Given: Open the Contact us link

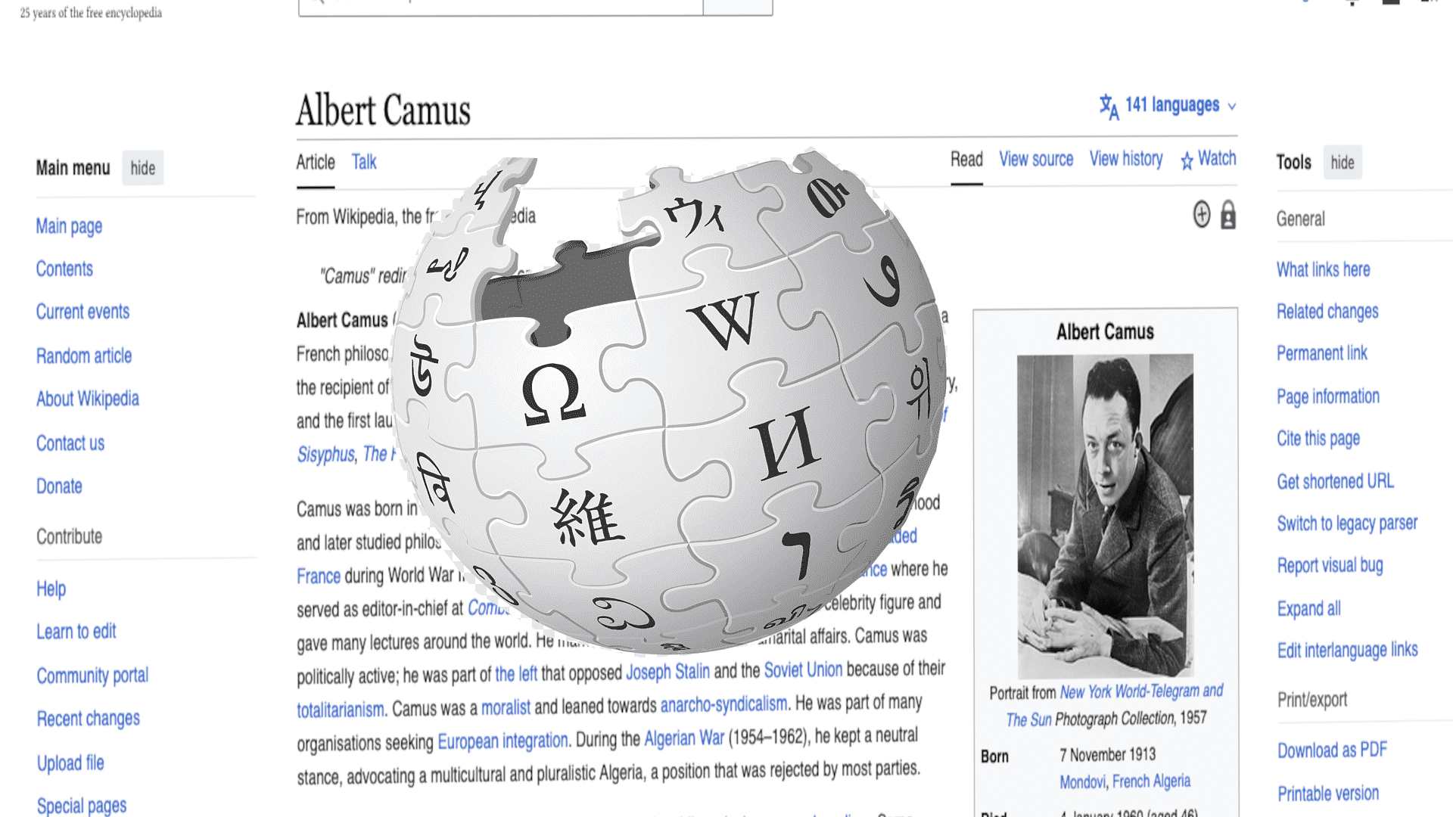Looking at the screenshot, I should tap(70, 443).
